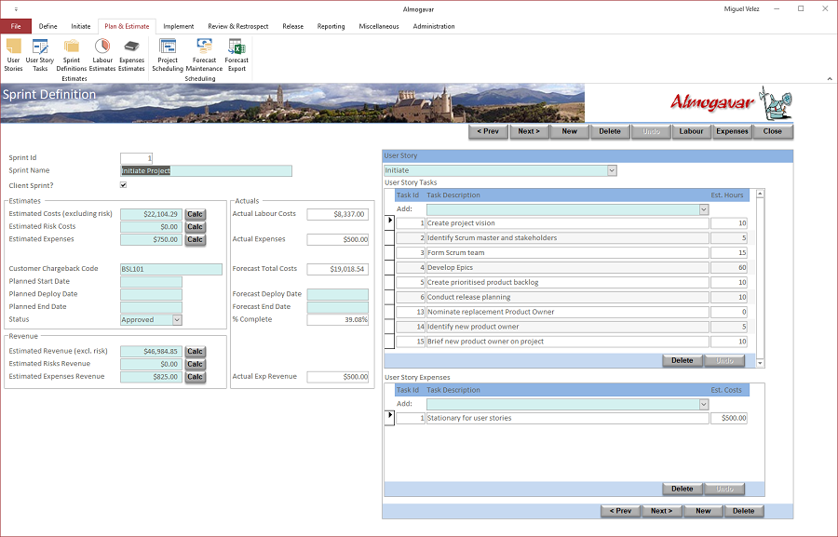Calculate Estimated Costs (excluding risk)
The height and width of the screenshot is (537, 838).
196,214
